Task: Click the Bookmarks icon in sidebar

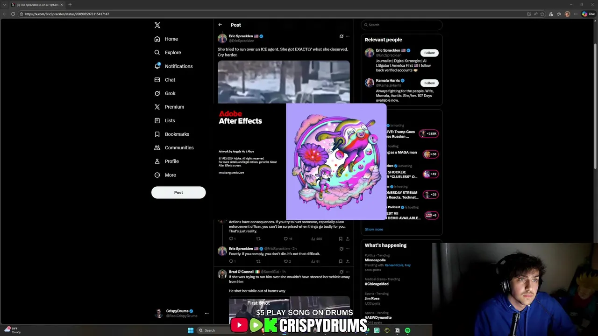Action: click(x=157, y=134)
